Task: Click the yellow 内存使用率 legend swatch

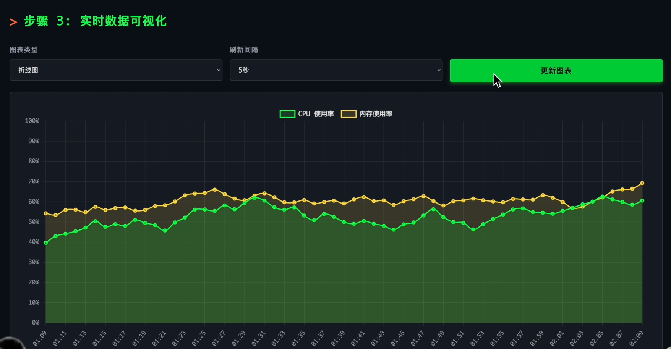Action: click(348, 114)
